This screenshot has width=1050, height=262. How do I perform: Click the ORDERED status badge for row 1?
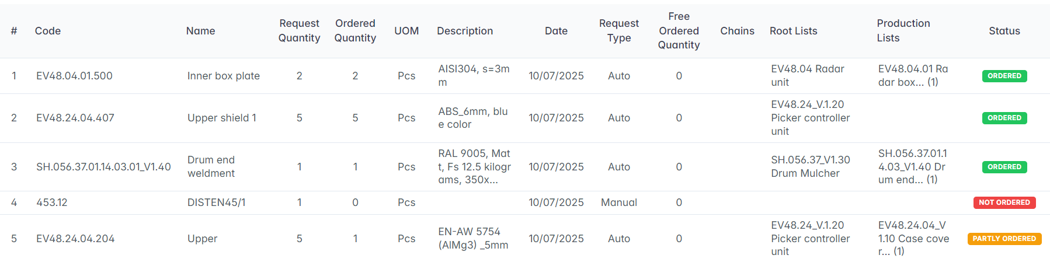point(1004,76)
